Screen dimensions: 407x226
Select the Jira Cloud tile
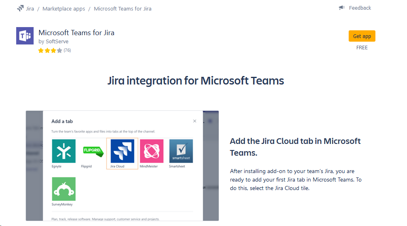pos(122,154)
